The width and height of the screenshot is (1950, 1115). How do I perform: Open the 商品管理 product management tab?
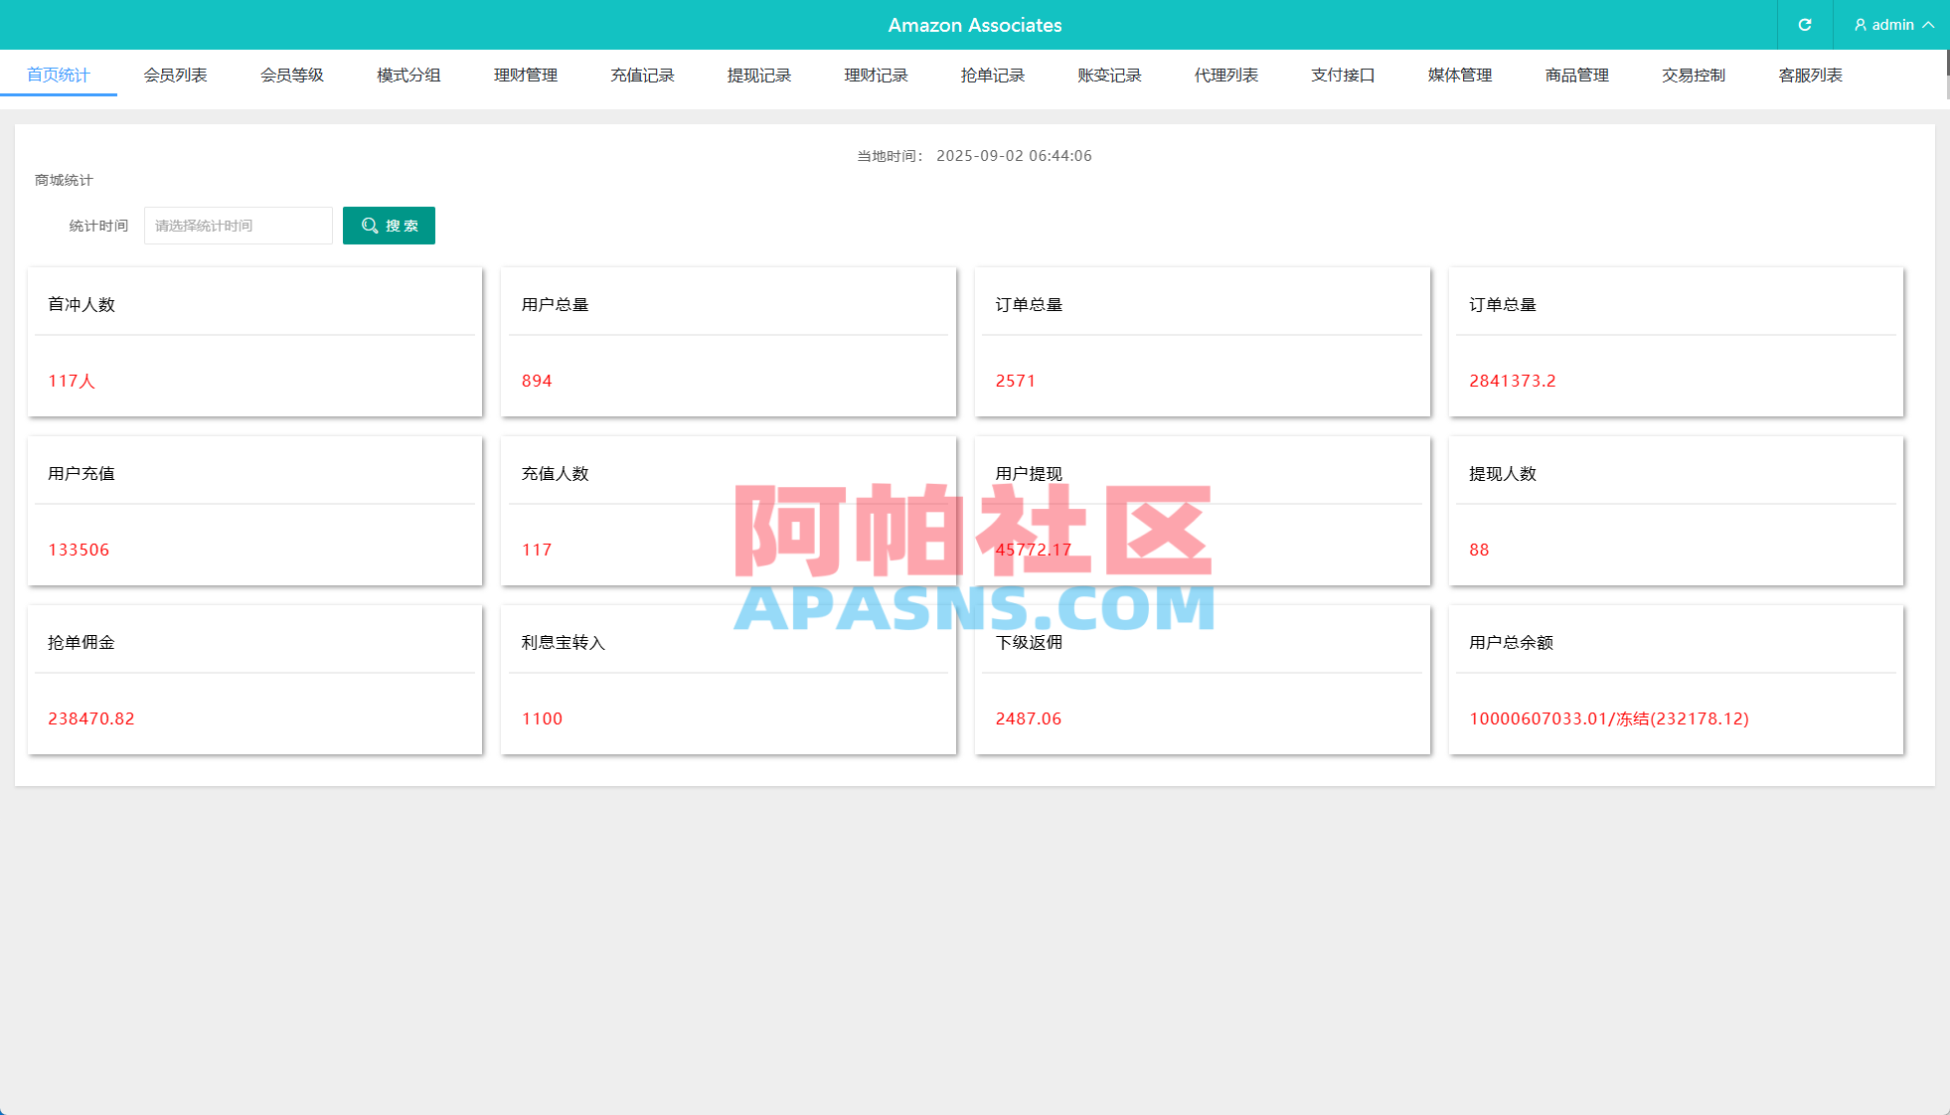coord(1576,75)
